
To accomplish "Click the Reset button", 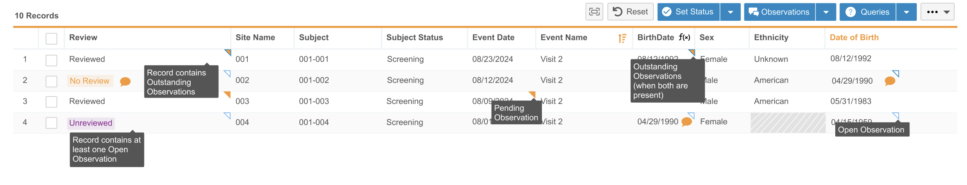I will [x=630, y=12].
